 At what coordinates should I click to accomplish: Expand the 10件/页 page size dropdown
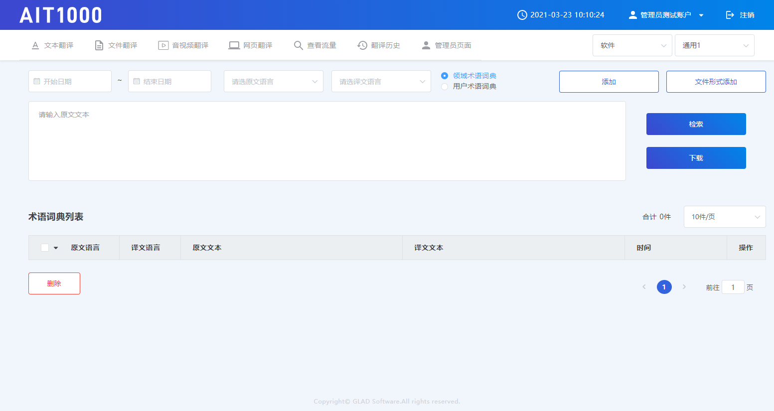click(x=724, y=217)
